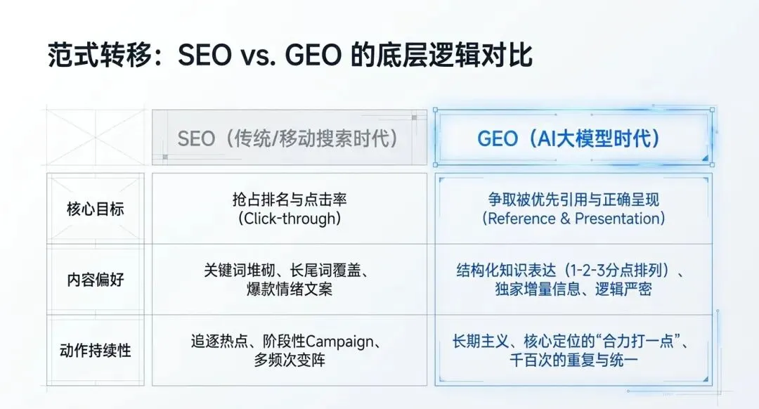Click the small gray square at SEO header top-right
This screenshot has width=759, height=409.
[x=414, y=117]
